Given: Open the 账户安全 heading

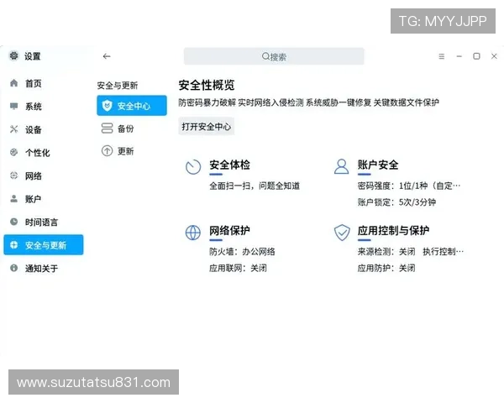Looking at the screenshot, I should (378, 165).
